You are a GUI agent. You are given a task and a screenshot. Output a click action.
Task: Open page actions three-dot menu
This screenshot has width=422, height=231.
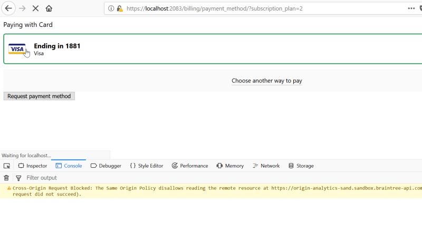click(x=411, y=8)
